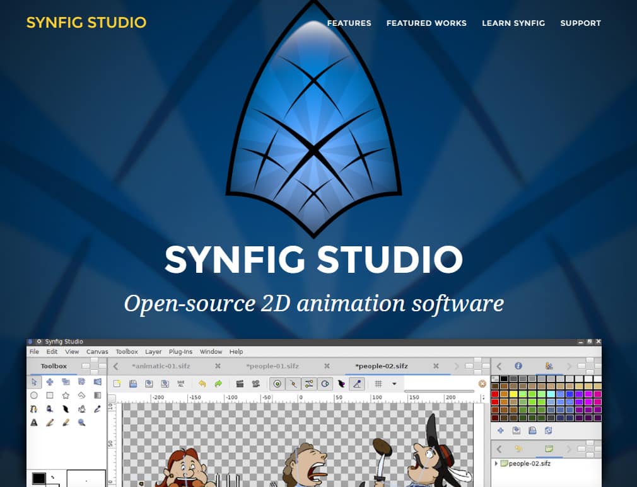Select the Star tool
This screenshot has width=637, height=487.
tap(66, 395)
